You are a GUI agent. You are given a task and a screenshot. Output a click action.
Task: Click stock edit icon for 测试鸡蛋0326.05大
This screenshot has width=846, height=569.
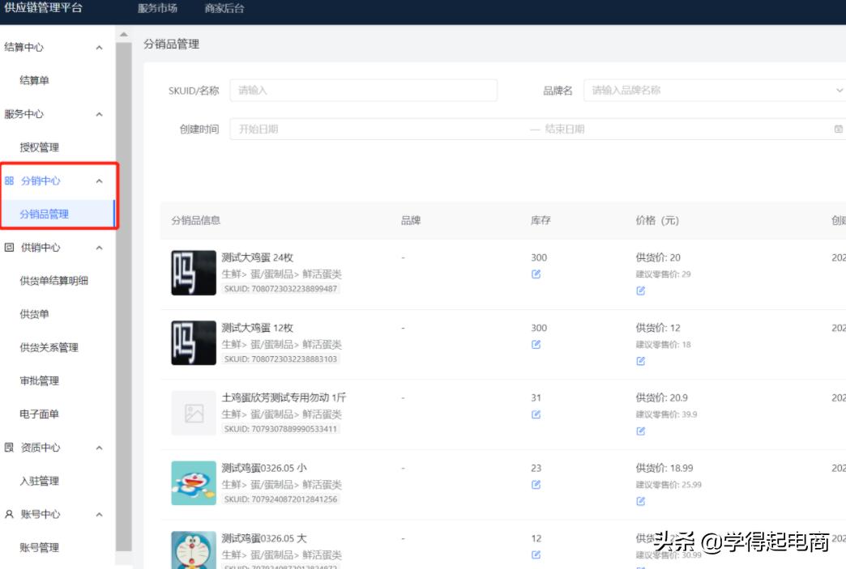coord(536,554)
